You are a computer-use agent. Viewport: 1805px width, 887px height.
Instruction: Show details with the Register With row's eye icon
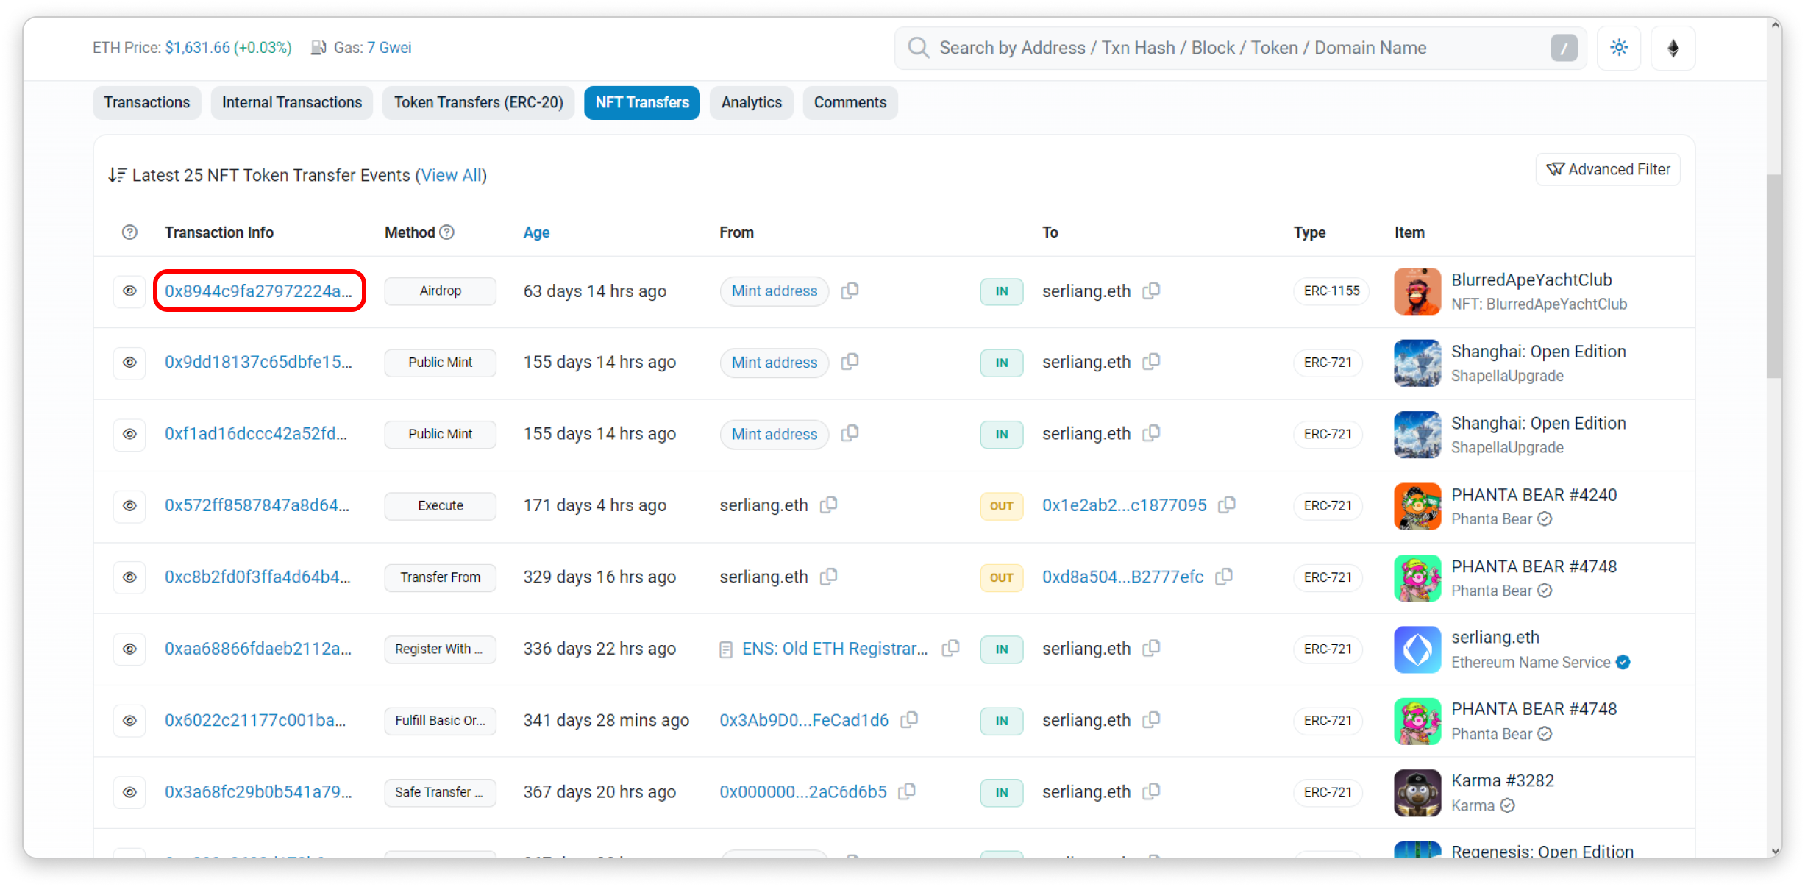point(129,649)
